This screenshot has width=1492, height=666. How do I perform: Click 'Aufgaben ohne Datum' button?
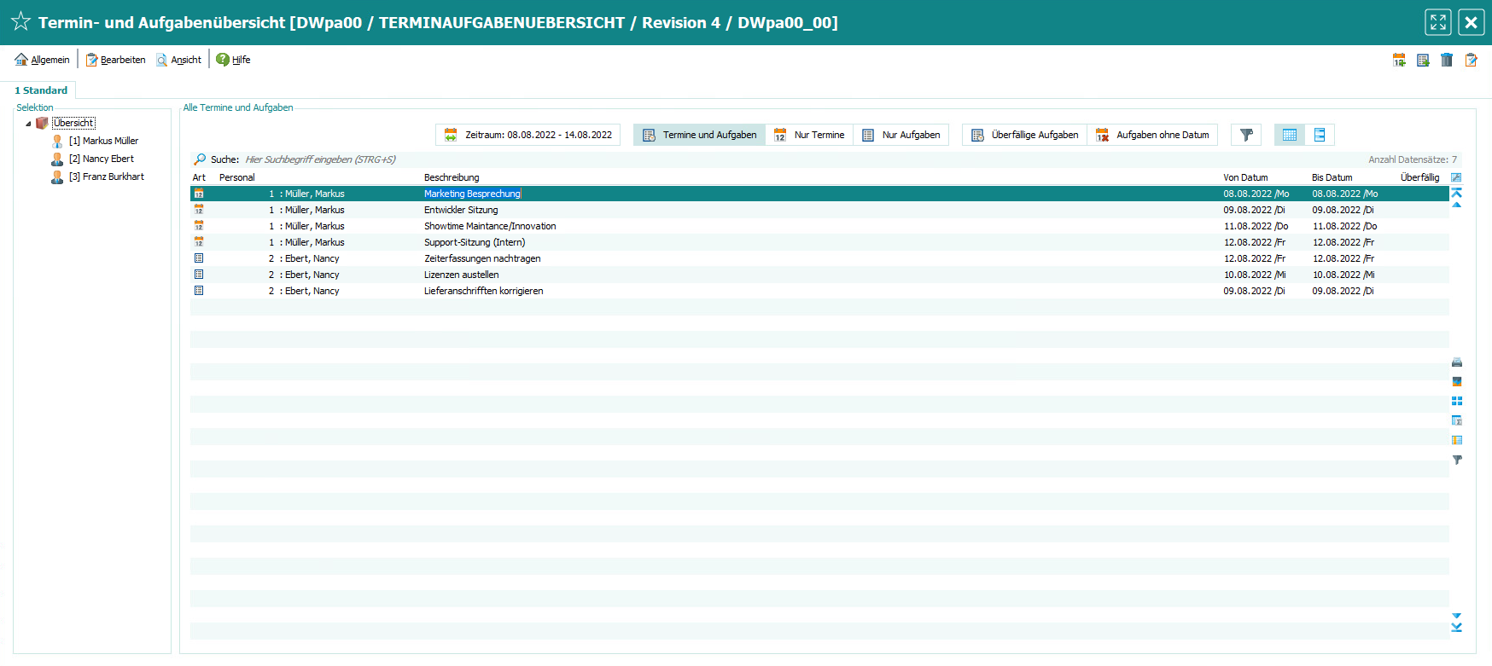1153,135
